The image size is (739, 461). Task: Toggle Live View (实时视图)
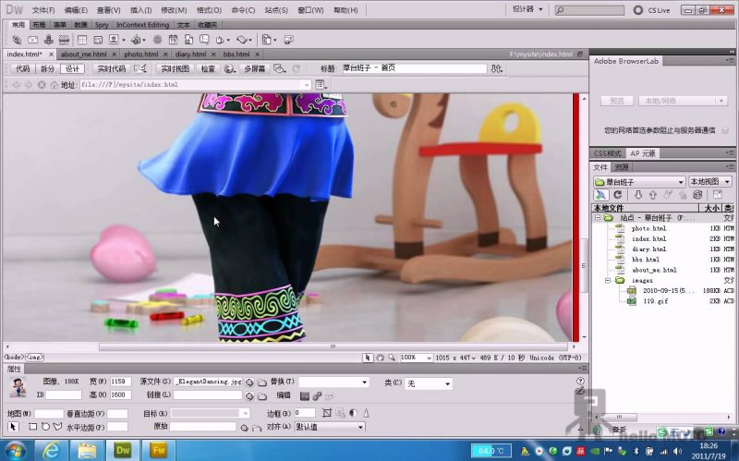[175, 68]
